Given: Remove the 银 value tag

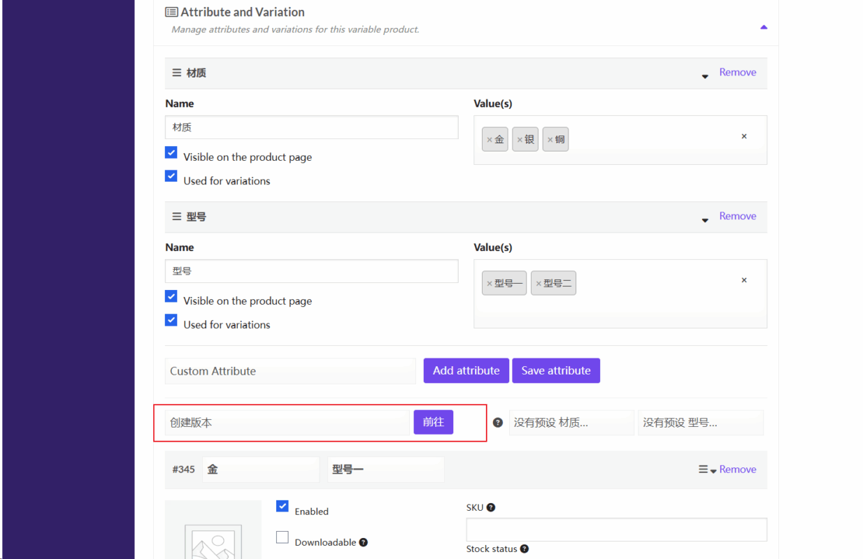Looking at the screenshot, I should (x=519, y=140).
